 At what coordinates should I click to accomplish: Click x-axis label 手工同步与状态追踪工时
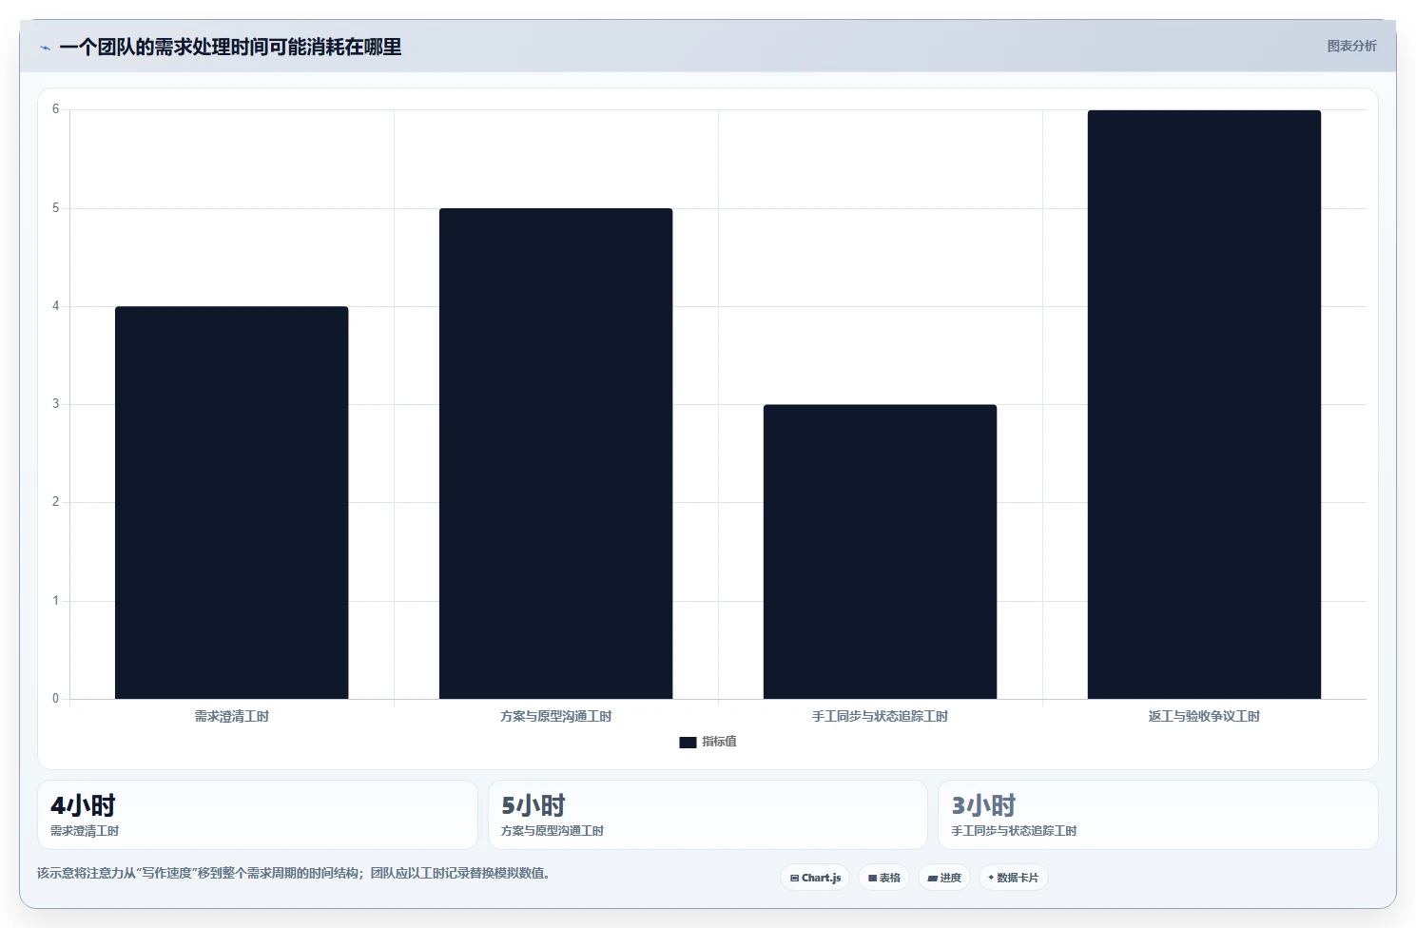coord(880,716)
